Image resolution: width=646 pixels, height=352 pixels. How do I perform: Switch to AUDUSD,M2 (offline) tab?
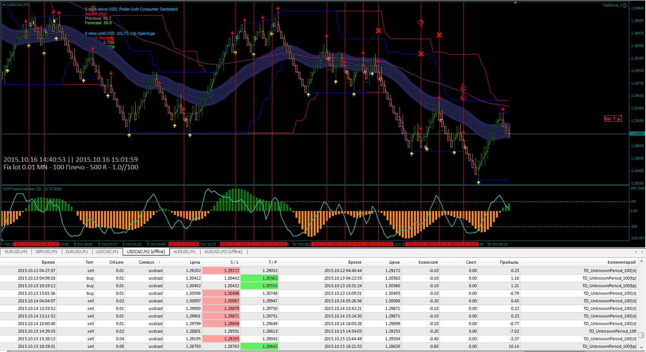coord(223,252)
